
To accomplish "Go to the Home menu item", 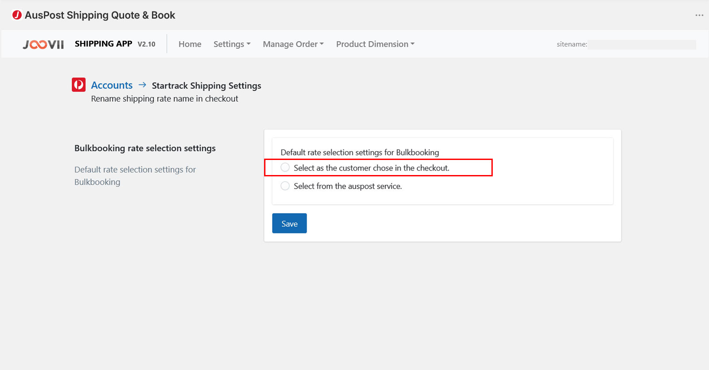I will pos(190,44).
